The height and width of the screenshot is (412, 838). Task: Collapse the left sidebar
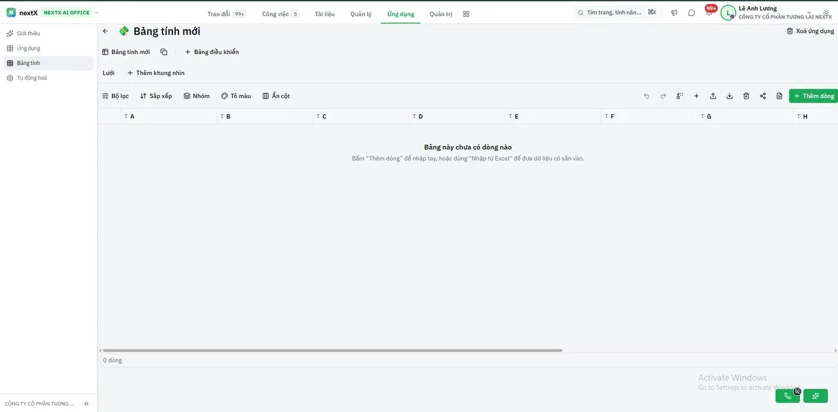[x=87, y=404]
